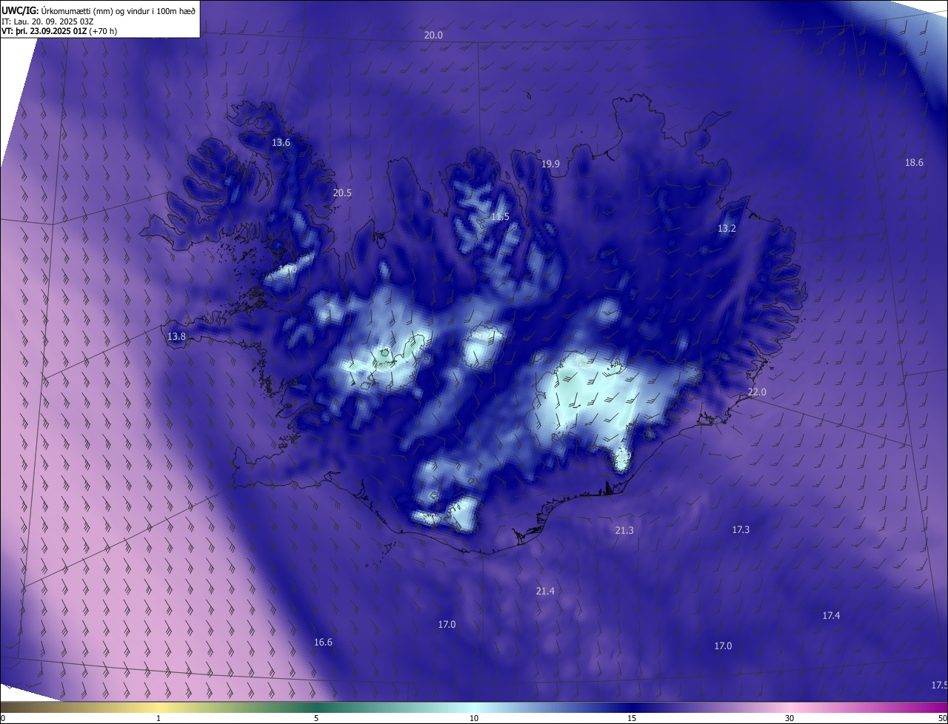Click the 16.6 value label
The width and height of the screenshot is (948, 724).
323,643
